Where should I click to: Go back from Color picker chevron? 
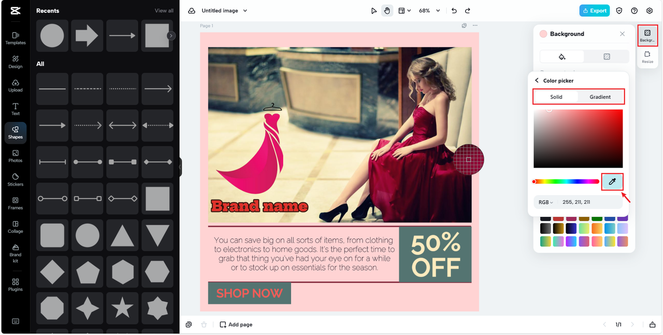(x=537, y=80)
